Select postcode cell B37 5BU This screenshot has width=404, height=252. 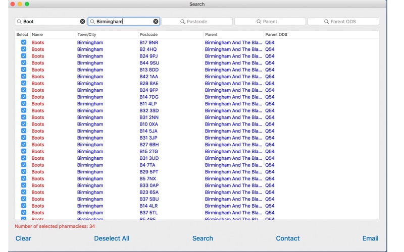tap(149, 199)
